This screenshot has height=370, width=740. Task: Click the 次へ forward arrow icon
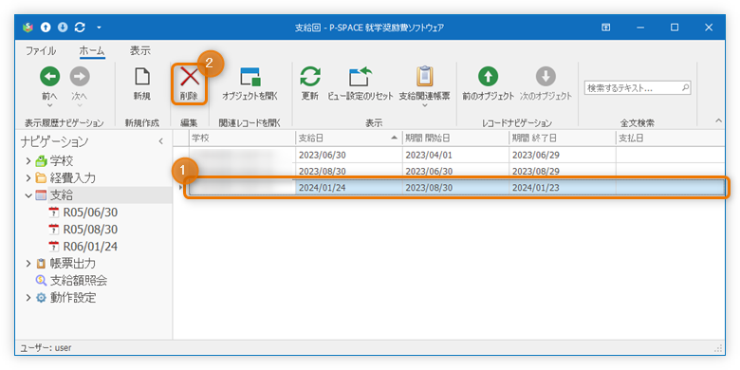(x=80, y=76)
